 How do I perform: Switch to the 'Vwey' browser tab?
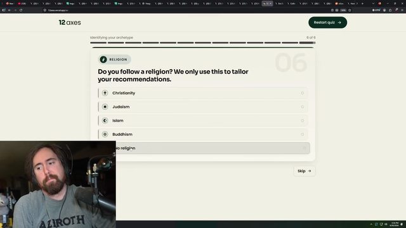pyautogui.click(x=145, y=4)
